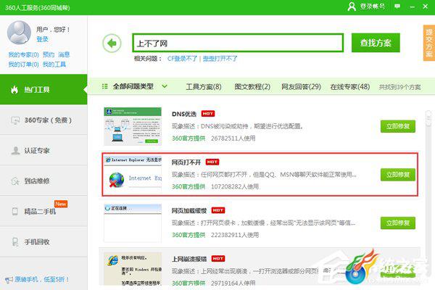
Task: Open the 消息 link
Action: coord(64,54)
